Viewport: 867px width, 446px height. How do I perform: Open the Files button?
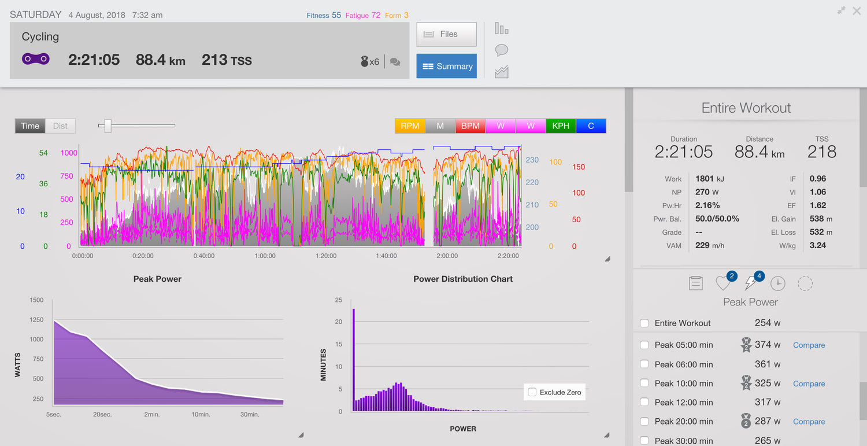[x=446, y=34]
